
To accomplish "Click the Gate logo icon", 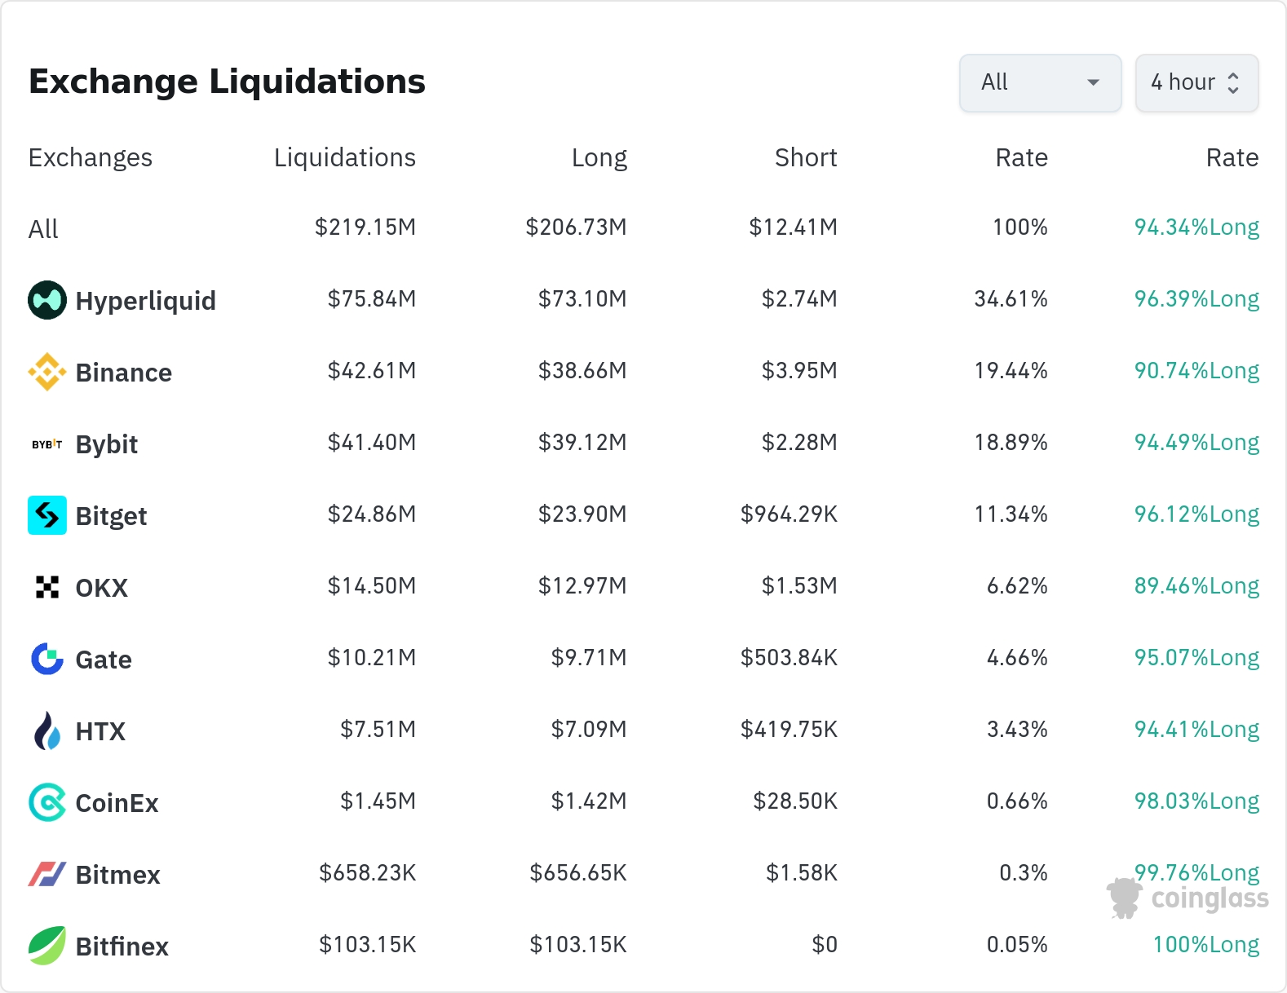I will tap(47, 659).
